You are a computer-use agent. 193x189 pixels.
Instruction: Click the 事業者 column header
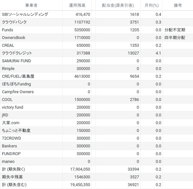pyautogui.click(x=31, y=5)
